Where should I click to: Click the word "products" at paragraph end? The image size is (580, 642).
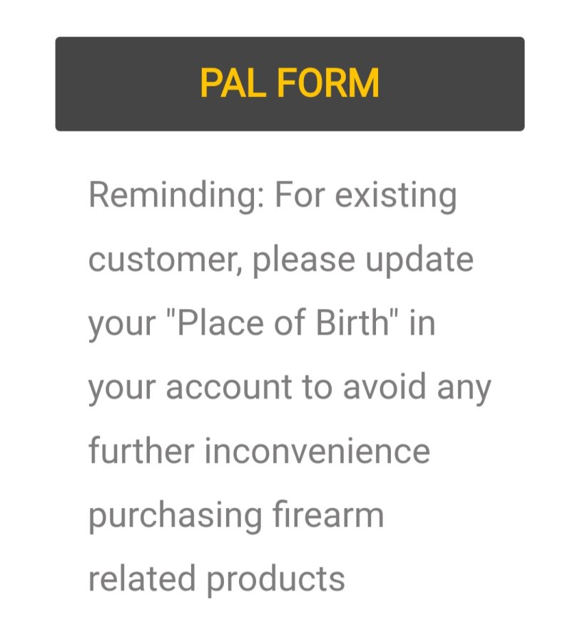click(276, 579)
